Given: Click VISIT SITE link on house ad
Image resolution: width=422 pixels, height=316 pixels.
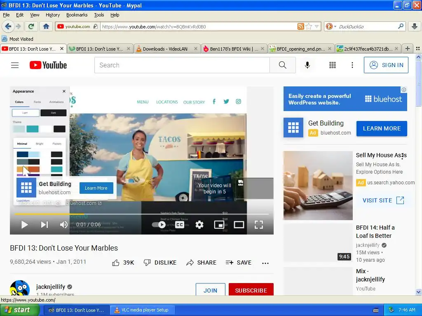Looking at the screenshot, I should (383, 200).
